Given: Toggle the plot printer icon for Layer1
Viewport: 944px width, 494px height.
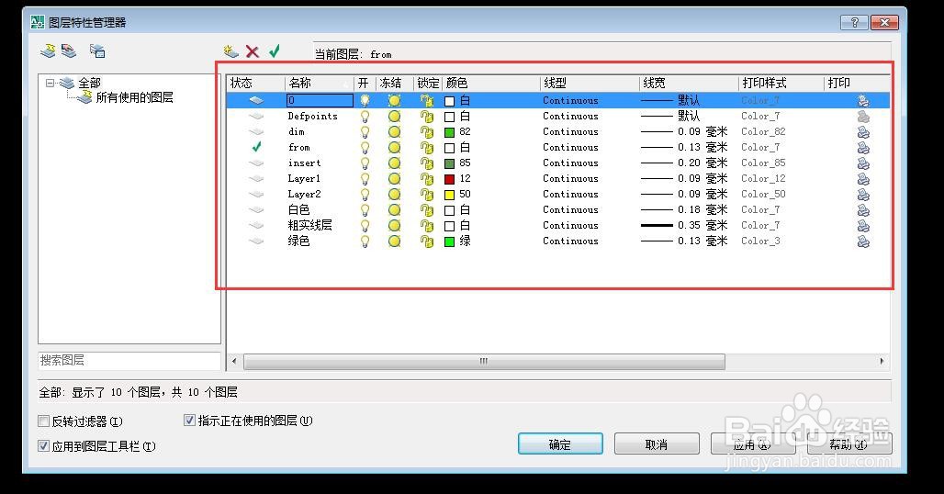Looking at the screenshot, I should tap(863, 179).
